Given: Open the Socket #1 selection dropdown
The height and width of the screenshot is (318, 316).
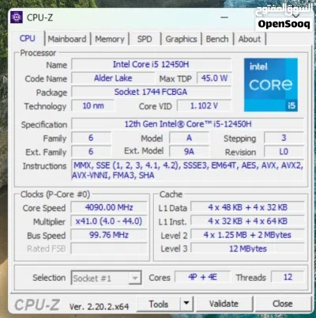Looking at the screenshot, I should point(107,278).
